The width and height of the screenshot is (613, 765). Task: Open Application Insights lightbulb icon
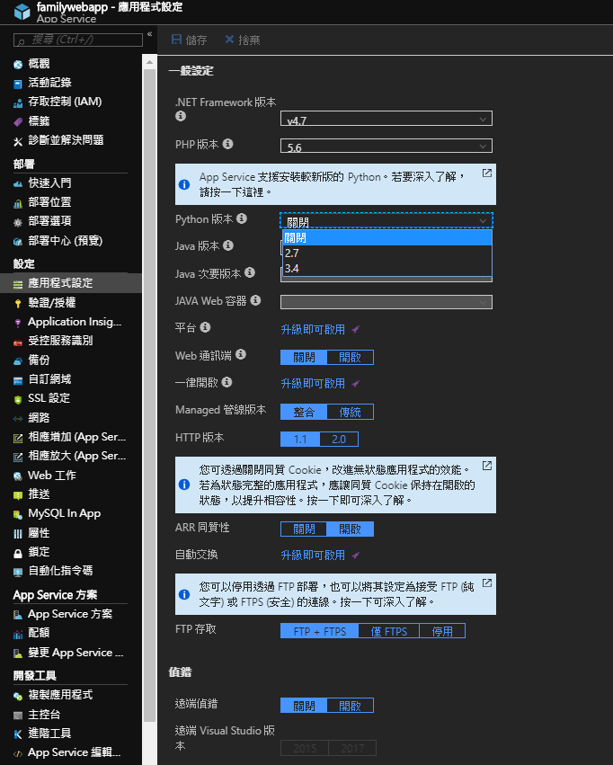point(18,323)
